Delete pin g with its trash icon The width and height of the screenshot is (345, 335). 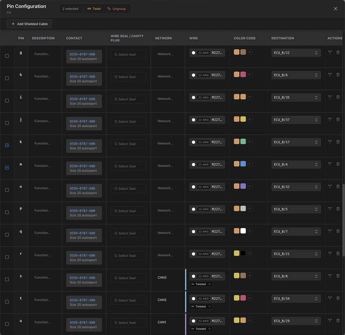(338, 52)
